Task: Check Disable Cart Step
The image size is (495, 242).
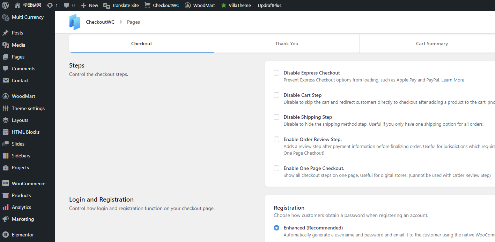Action: point(276,95)
